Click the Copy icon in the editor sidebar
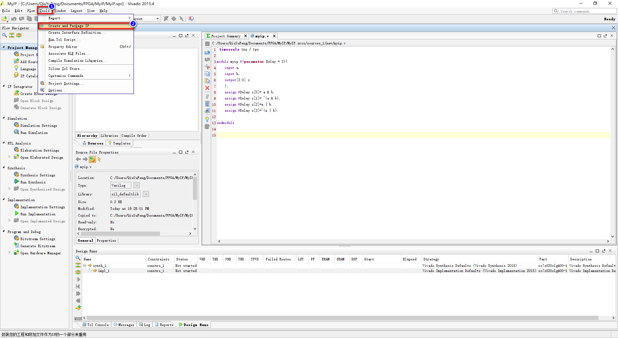The image size is (618, 338). tap(207, 74)
